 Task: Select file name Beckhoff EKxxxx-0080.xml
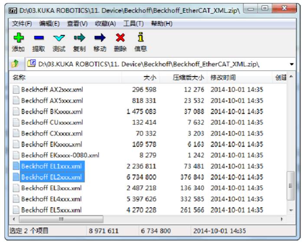tap(60, 155)
